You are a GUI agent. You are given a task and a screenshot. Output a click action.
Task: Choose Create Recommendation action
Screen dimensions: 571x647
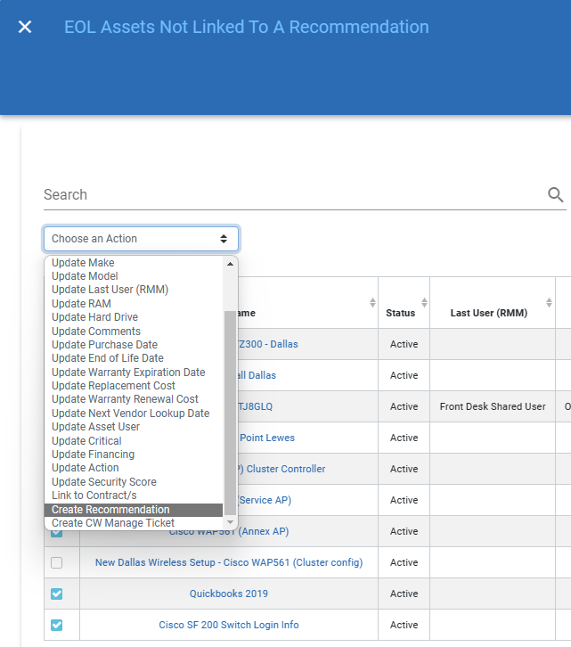(134, 510)
